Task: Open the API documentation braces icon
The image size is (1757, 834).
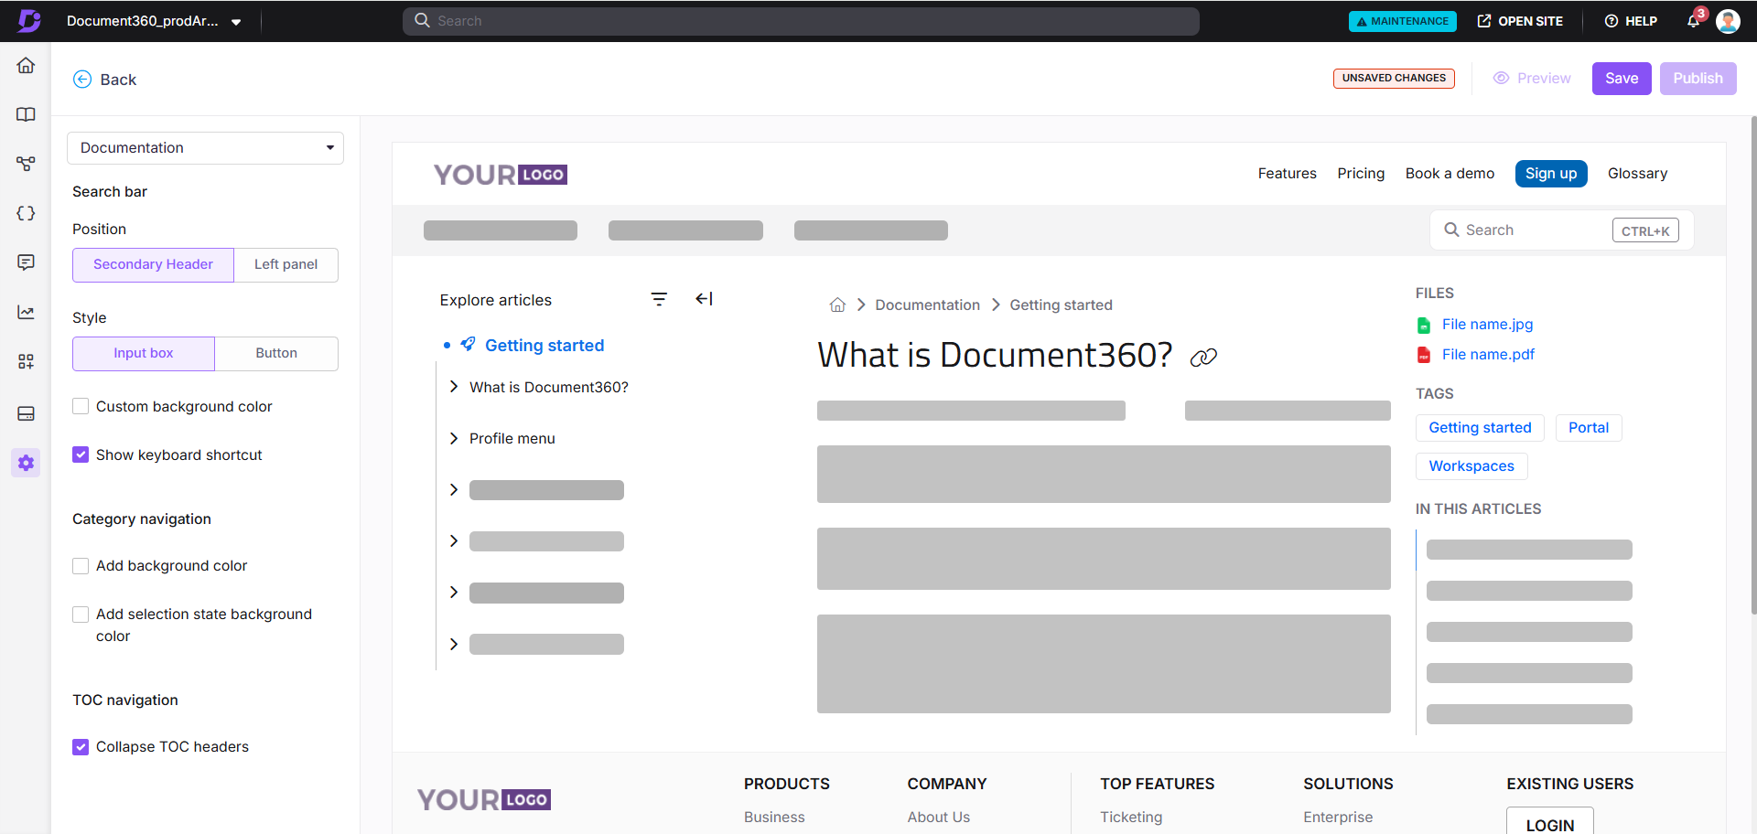Action: coord(26,213)
